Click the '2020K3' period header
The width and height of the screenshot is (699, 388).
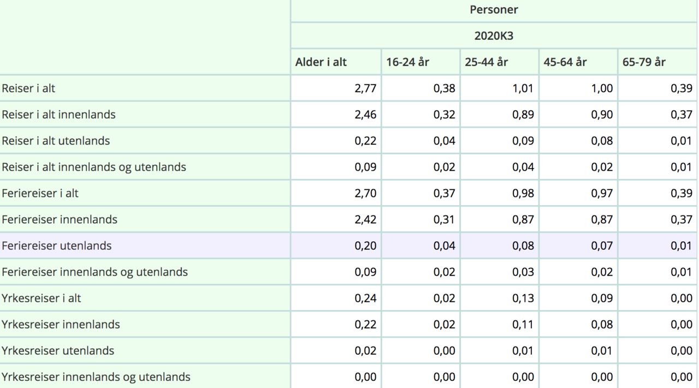[x=494, y=36]
